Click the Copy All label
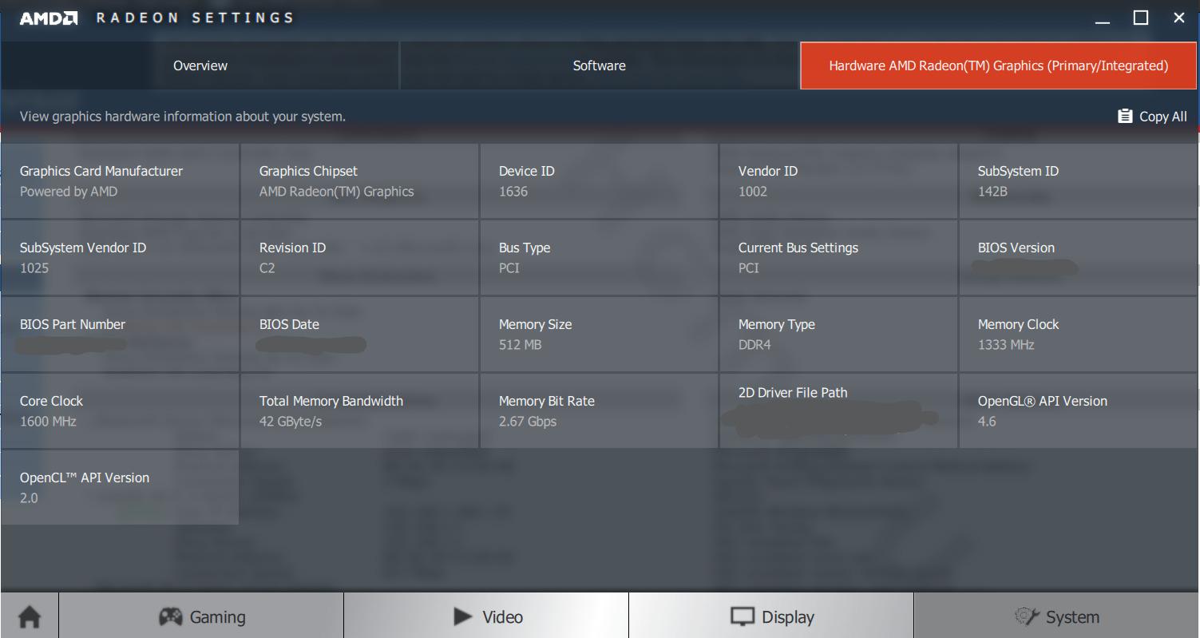Image resolution: width=1200 pixels, height=638 pixels. point(1162,117)
